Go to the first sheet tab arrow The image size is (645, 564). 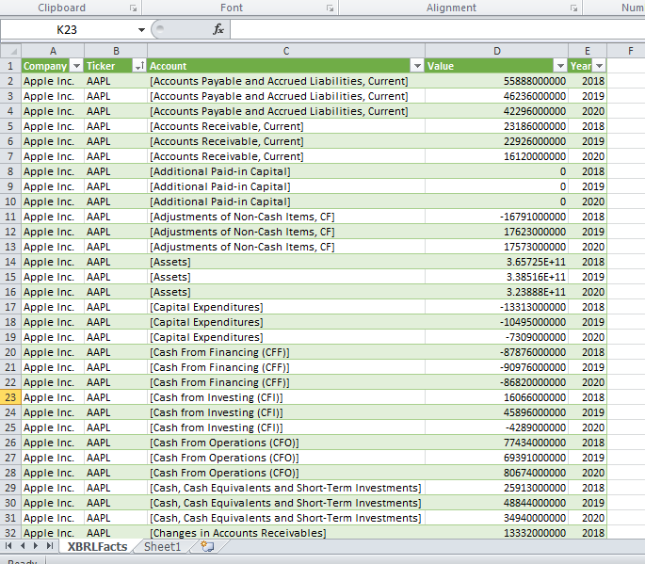8,546
